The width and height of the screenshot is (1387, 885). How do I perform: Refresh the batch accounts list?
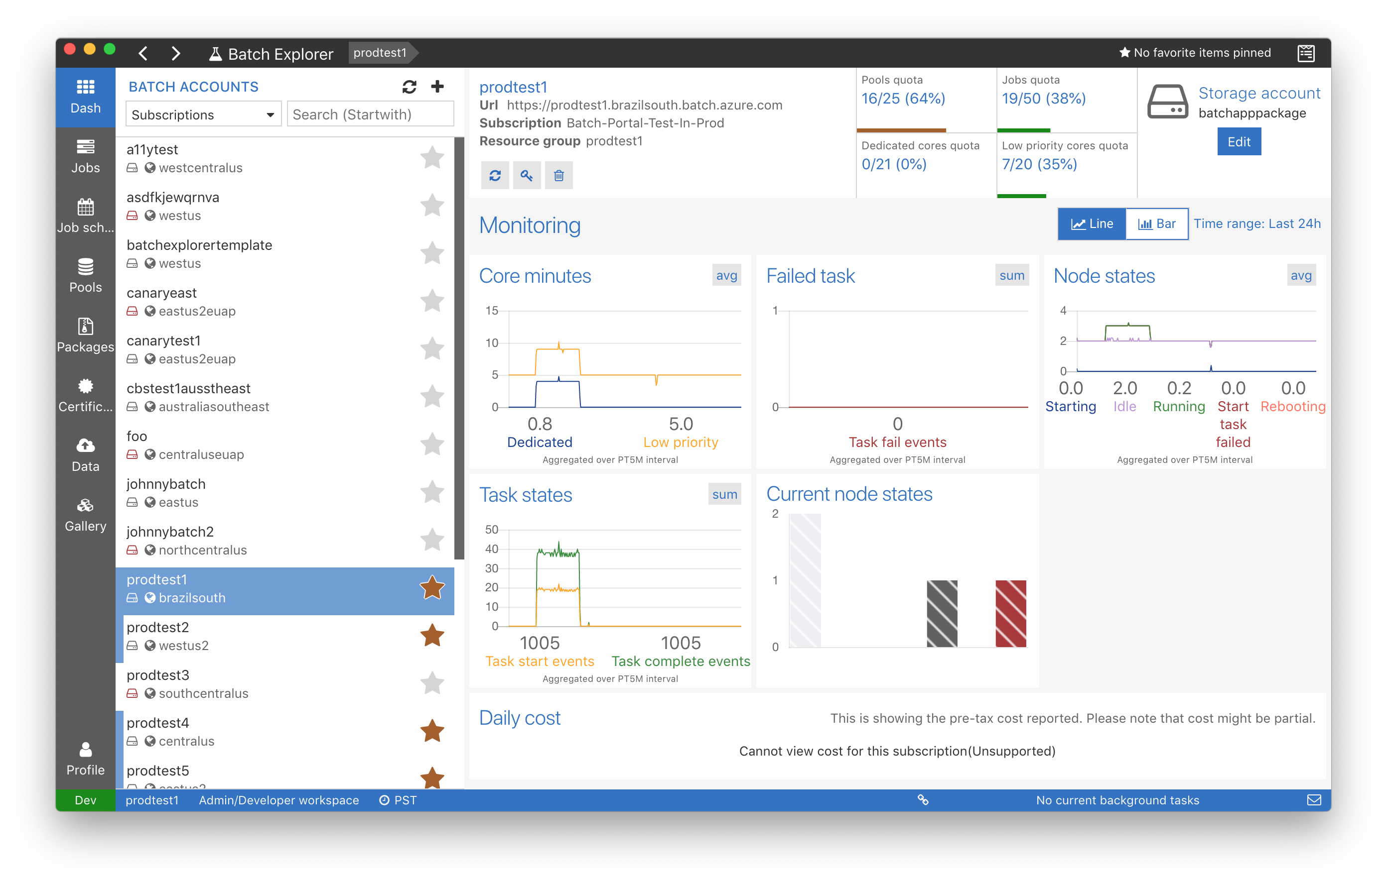(409, 86)
